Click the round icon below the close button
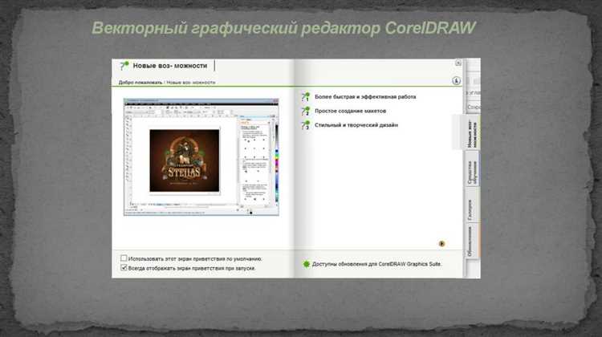 (456, 80)
